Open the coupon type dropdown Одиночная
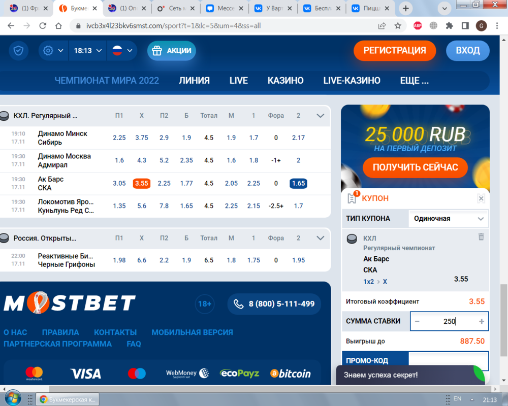 click(x=449, y=219)
